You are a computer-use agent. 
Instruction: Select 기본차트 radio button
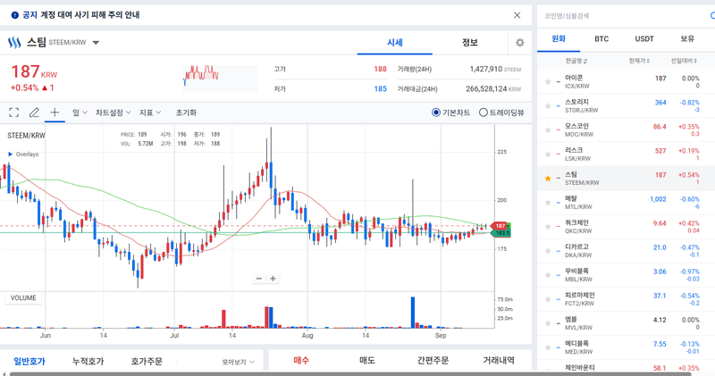point(436,113)
